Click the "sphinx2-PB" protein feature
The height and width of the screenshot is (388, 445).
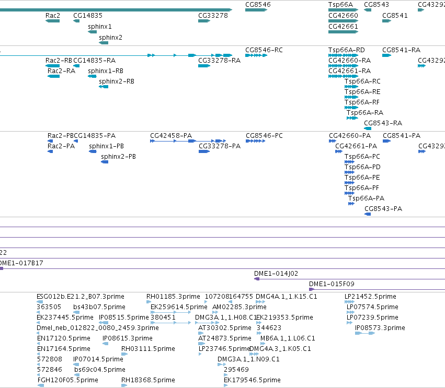(x=118, y=157)
